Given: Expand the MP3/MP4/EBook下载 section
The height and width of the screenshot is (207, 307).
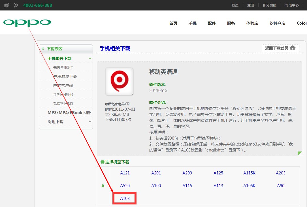Looking at the screenshot, I should click(90, 113).
